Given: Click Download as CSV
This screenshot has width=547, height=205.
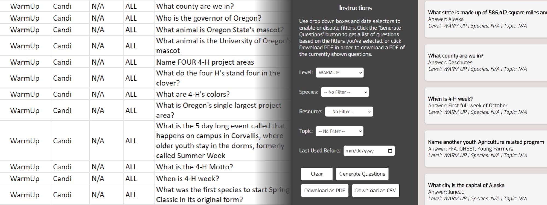Looking at the screenshot, I should (x=376, y=191).
